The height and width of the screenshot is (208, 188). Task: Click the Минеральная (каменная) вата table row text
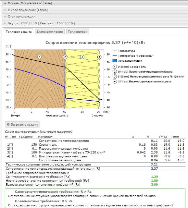[72, 152]
